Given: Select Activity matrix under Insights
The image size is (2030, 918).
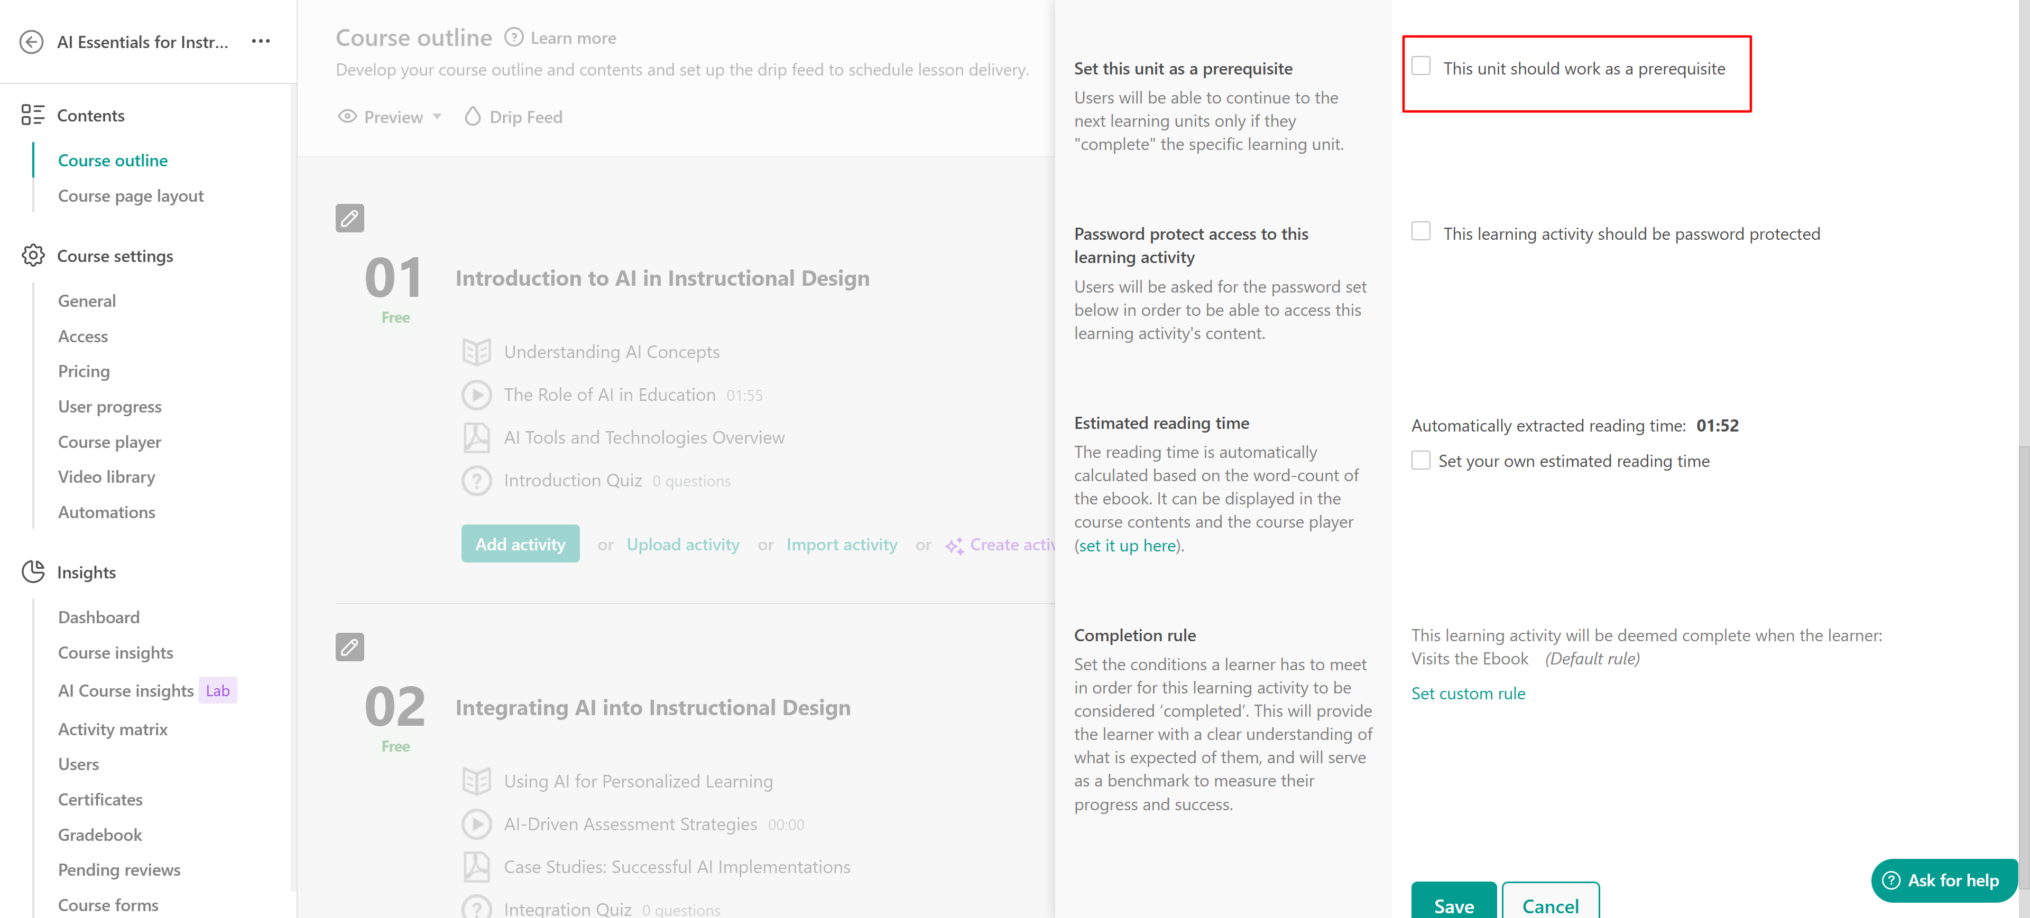Looking at the screenshot, I should pyautogui.click(x=113, y=729).
